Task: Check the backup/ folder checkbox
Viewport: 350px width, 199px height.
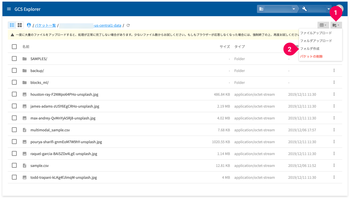Action: click(x=14, y=70)
